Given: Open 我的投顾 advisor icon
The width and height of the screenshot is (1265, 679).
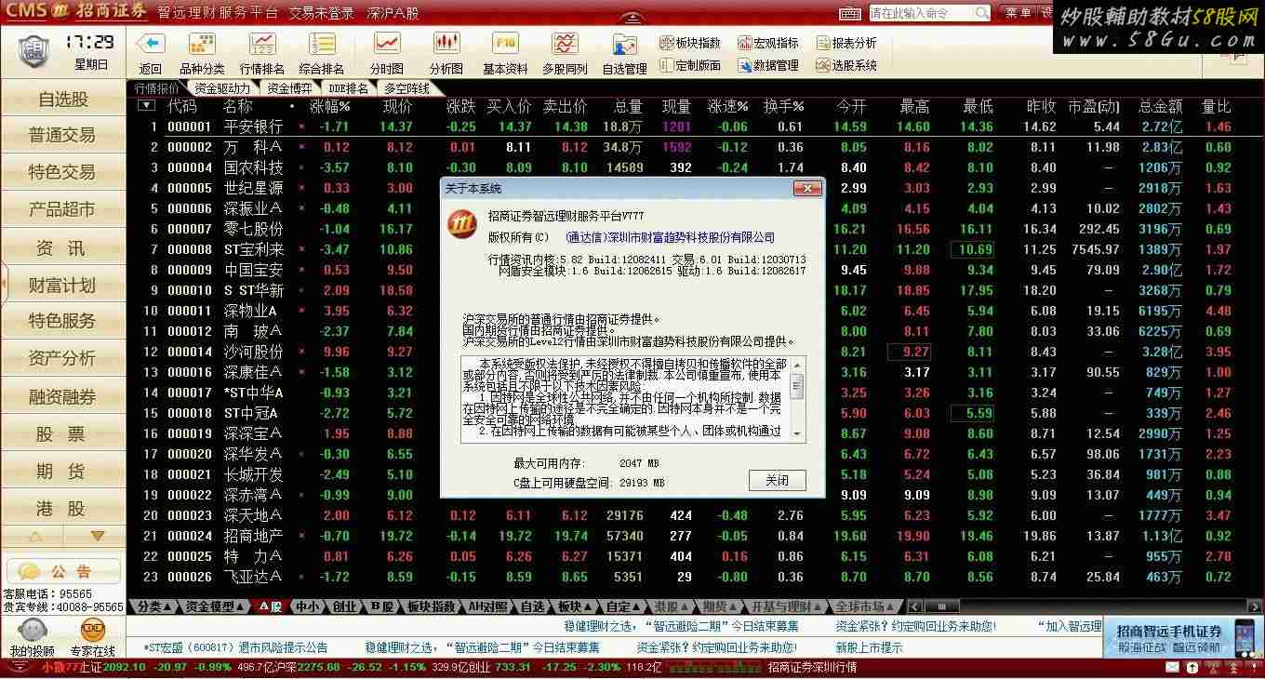Looking at the screenshot, I should [x=32, y=630].
